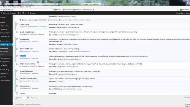Click the updates icon showing 4
The height and width of the screenshot is (107, 190).
(18, 13)
